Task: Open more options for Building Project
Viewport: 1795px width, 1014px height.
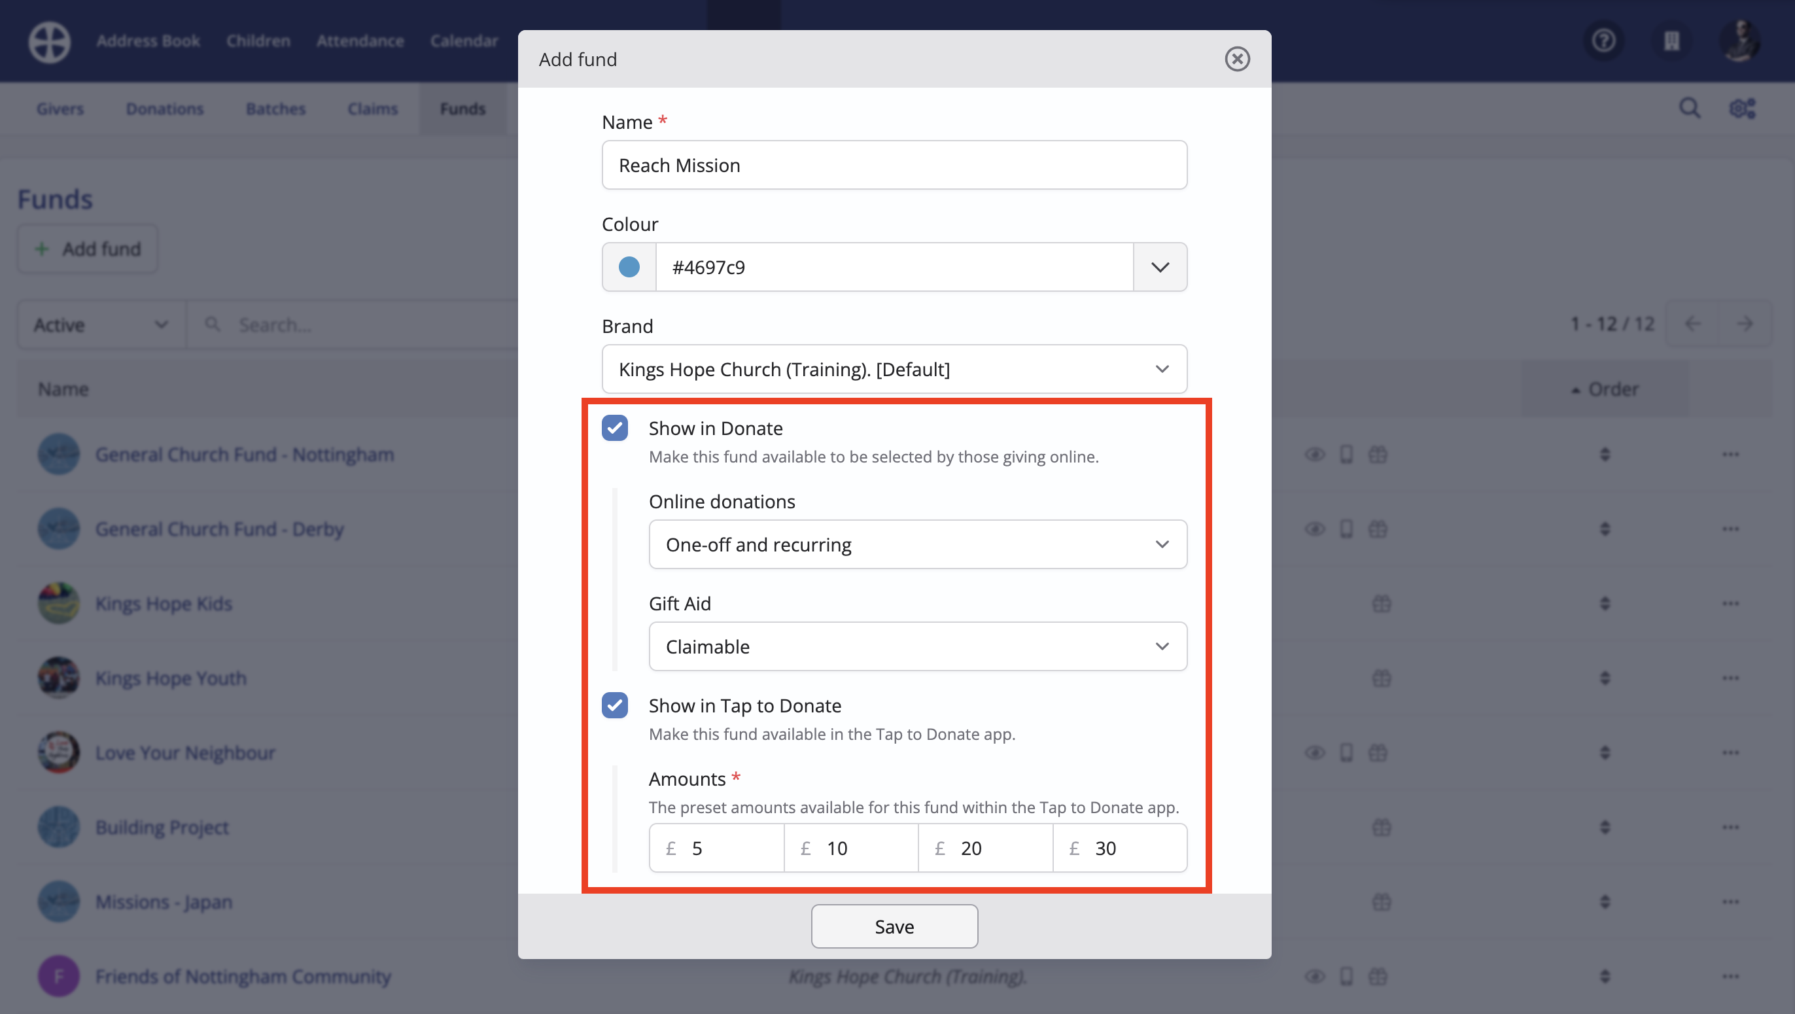Action: pos(1730,828)
